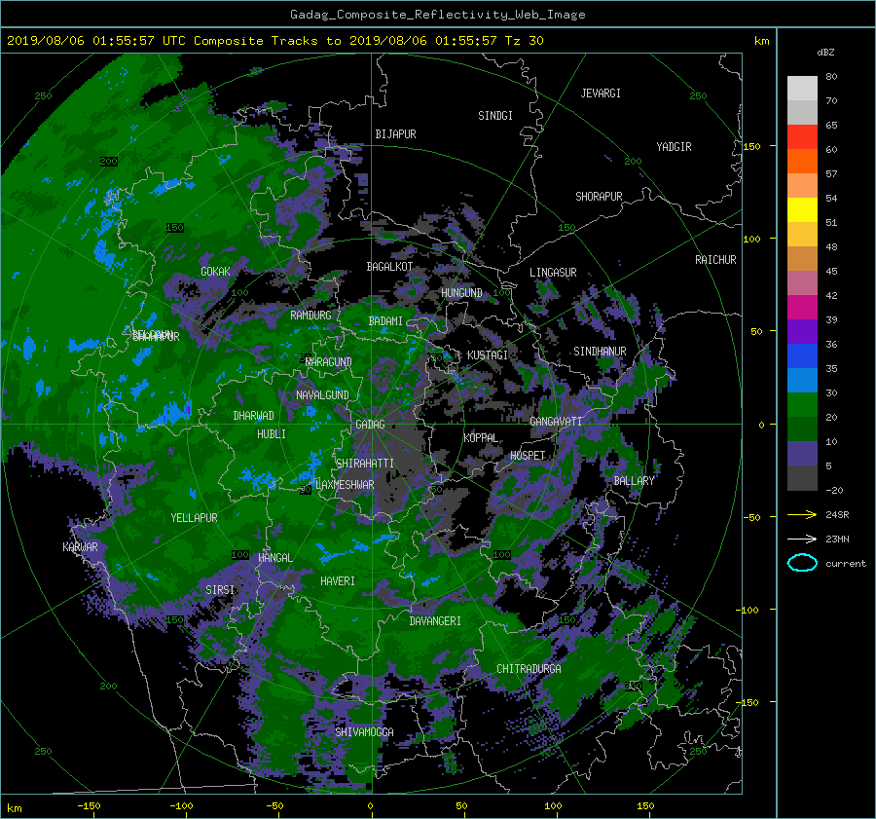Screen dimensions: 876x819
Task: Click the YELLAPUR city label
Action: click(x=194, y=518)
